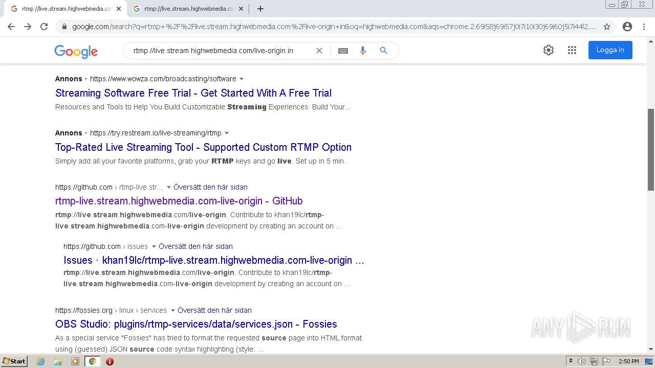655x368 pixels.
Task: Click the Logga in button
Action: click(610, 50)
